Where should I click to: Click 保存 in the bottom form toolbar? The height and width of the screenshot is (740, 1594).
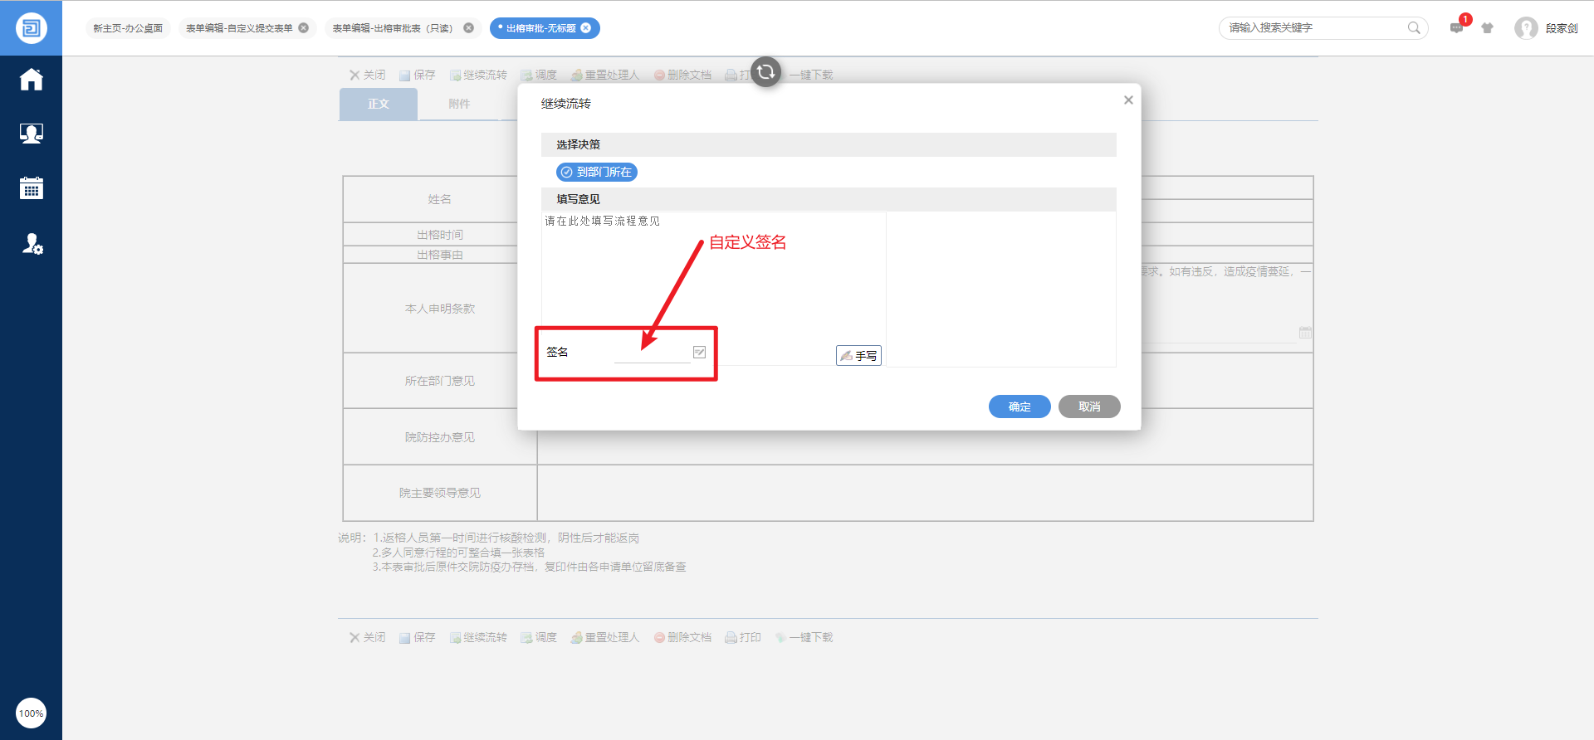tap(417, 637)
